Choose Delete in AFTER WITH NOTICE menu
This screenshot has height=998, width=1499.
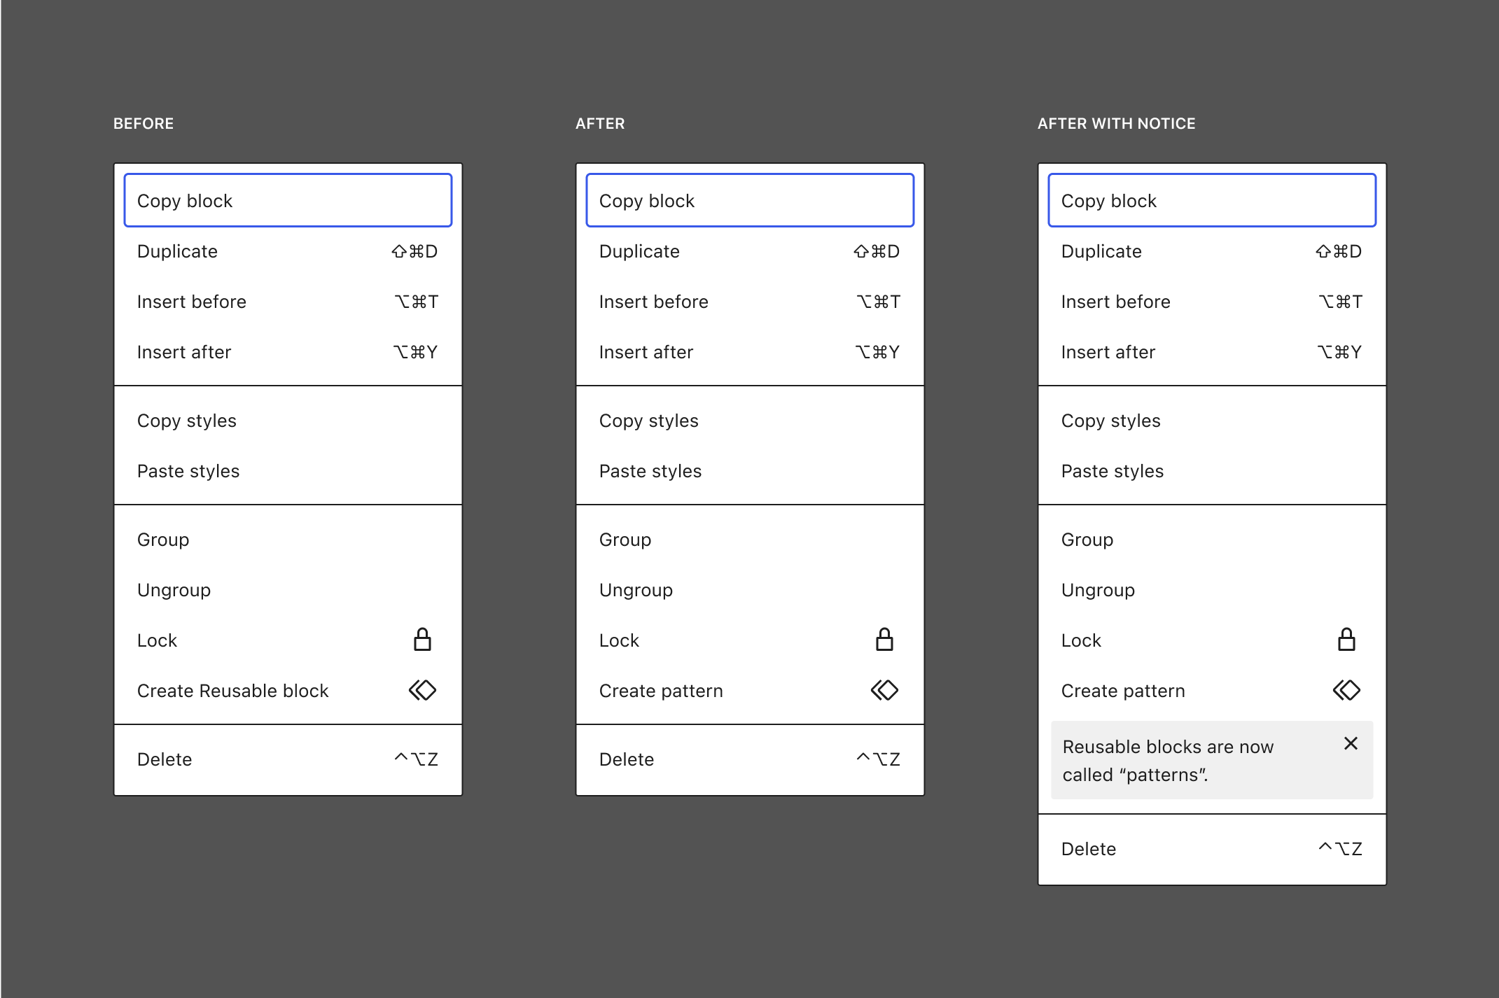(1089, 849)
